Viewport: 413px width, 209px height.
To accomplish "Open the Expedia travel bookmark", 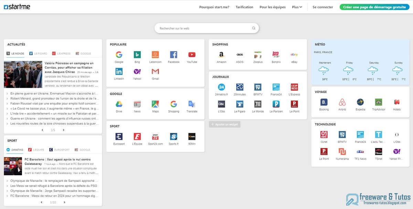I will click(x=360, y=102).
